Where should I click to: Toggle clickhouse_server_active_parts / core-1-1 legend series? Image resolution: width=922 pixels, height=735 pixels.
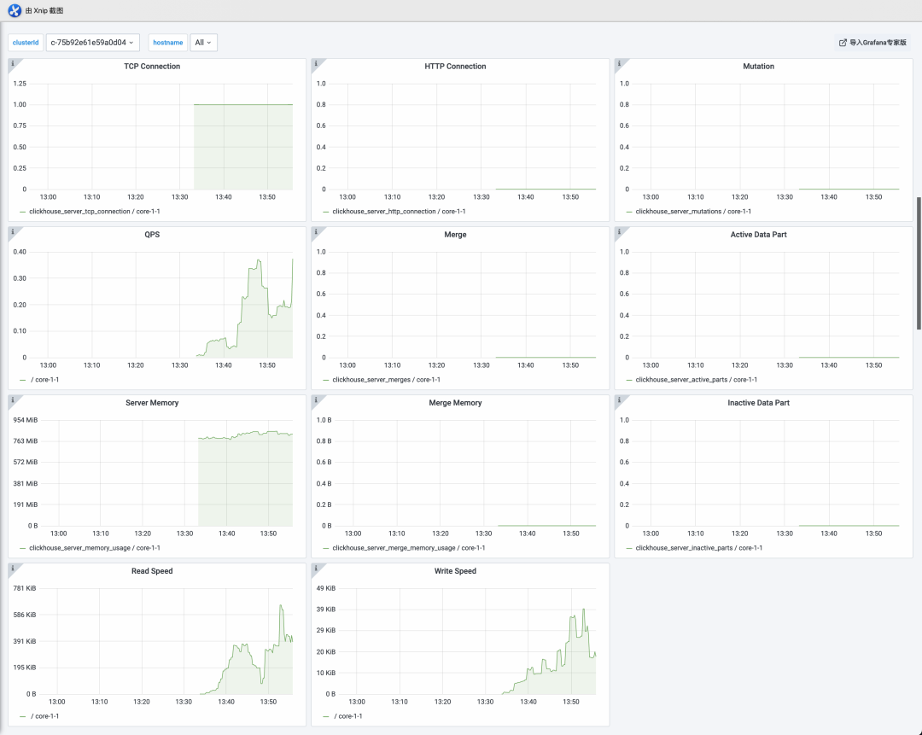(x=697, y=380)
